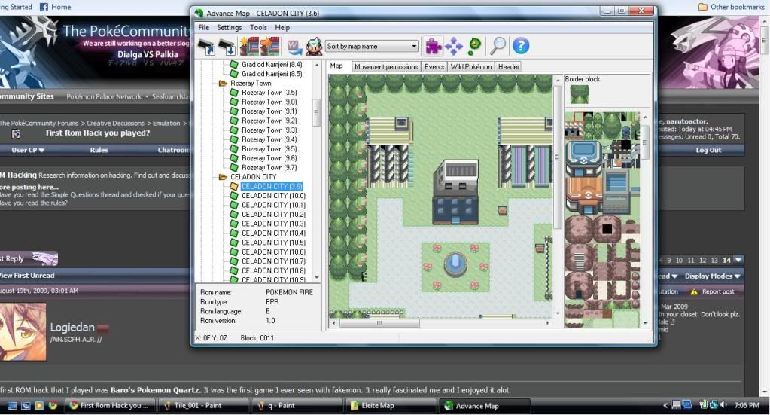Click the save ROM down-arrow icon
Image resolution: width=770 pixels, height=415 pixels.
point(228,47)
